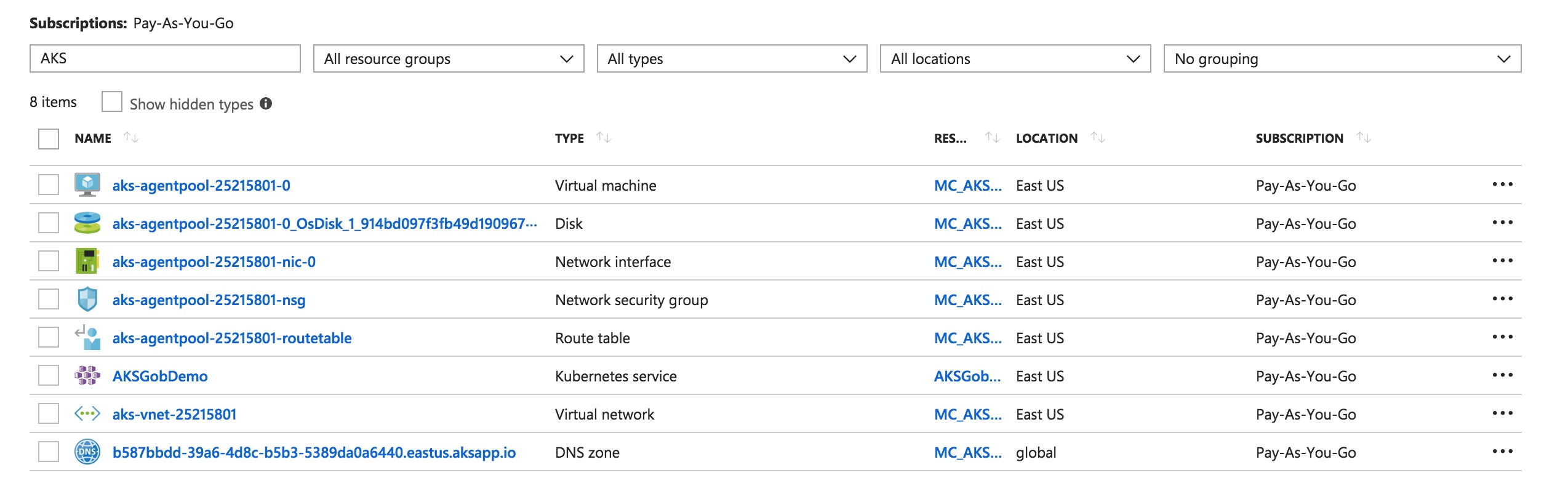The image size is (1552, 502).
Task: Click the network security group shield icon
Action: click(87, 299)
